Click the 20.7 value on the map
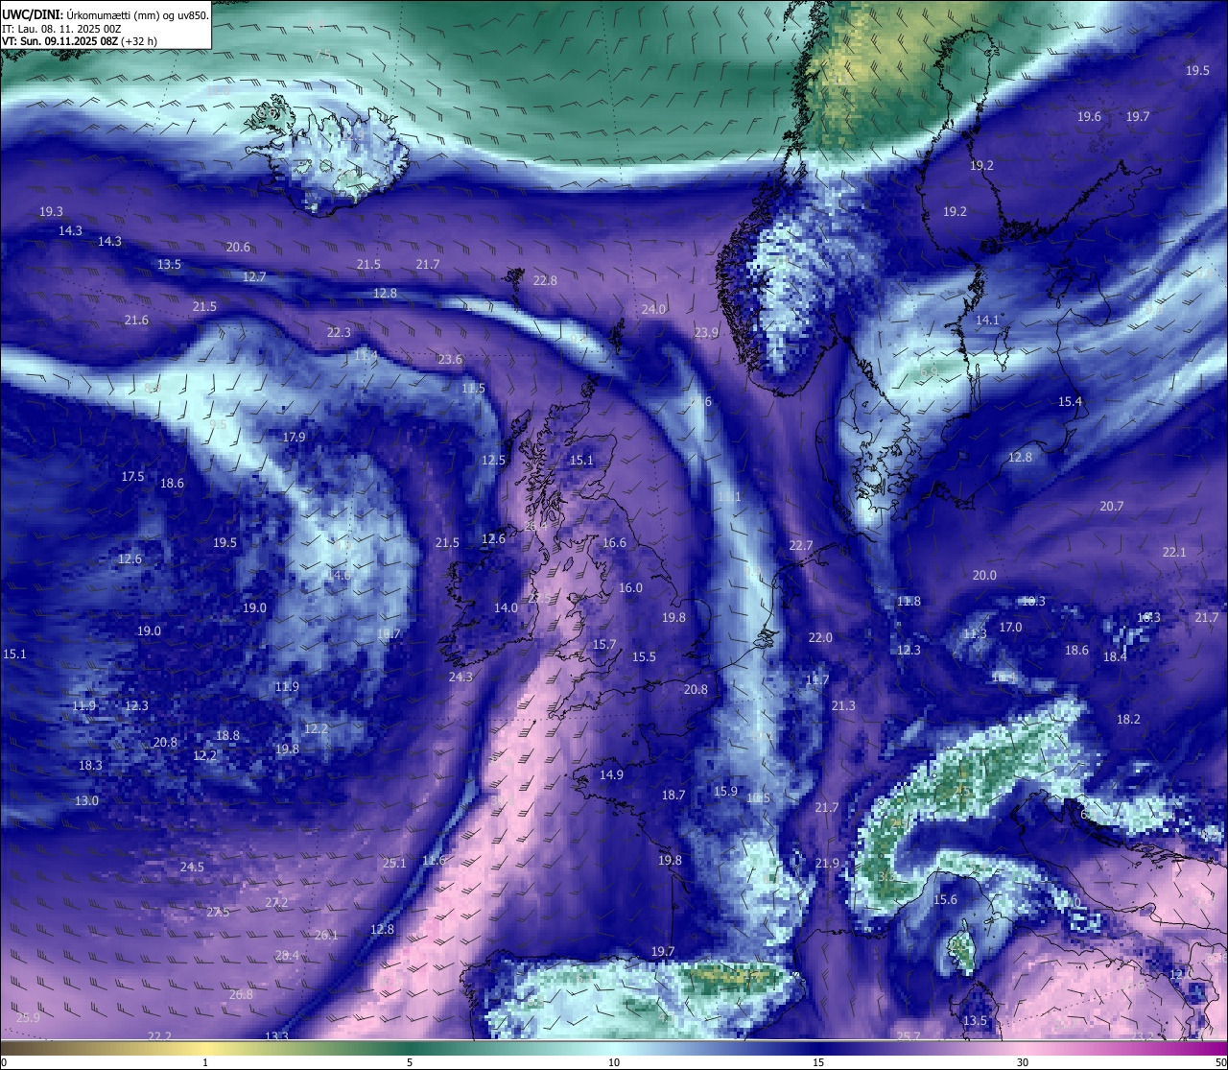The image size is (1228, 1070). coord(1111,507)
